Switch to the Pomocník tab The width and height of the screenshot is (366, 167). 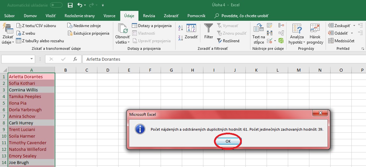pos(196,16)
